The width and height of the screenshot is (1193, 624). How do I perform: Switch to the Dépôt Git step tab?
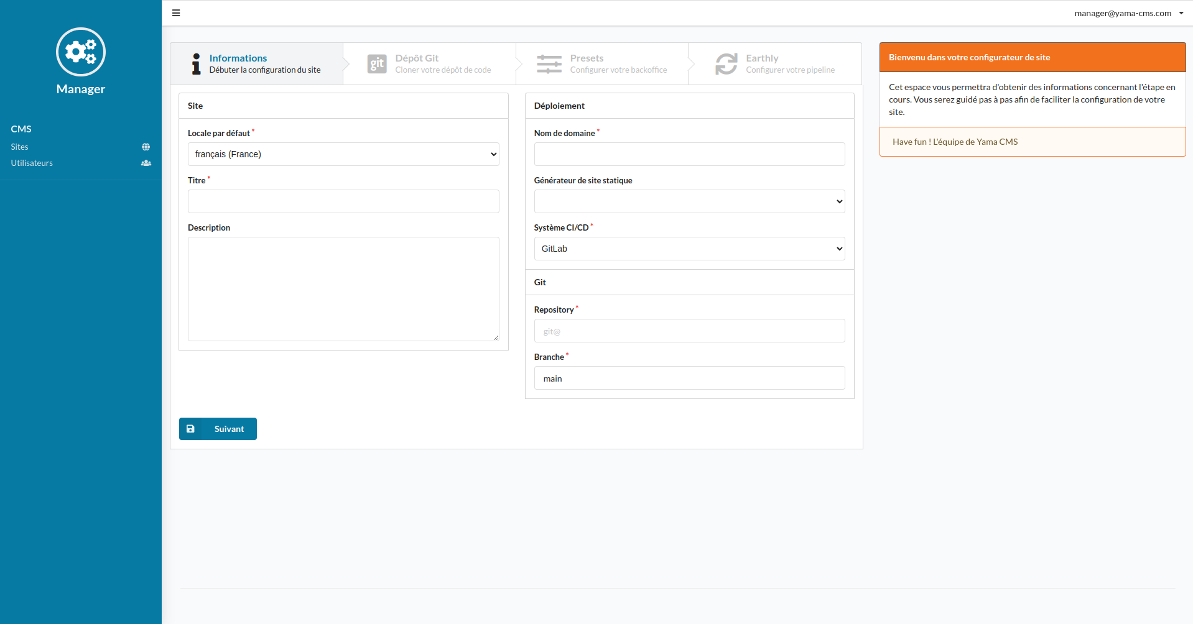(x=429, y=63)
